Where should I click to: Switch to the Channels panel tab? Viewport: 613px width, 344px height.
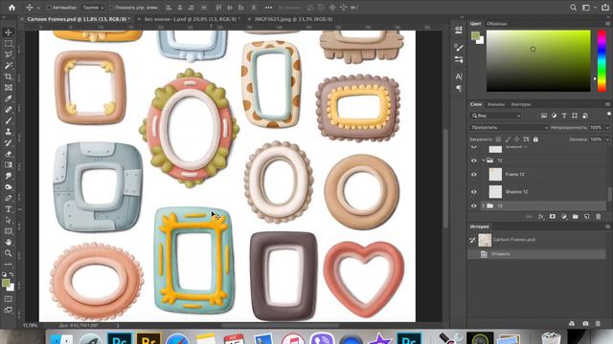(496, 104)
